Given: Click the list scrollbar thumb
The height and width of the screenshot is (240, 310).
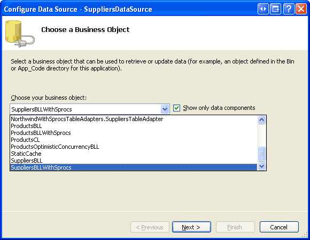Looking at the screenshot, I should (261, 154).
